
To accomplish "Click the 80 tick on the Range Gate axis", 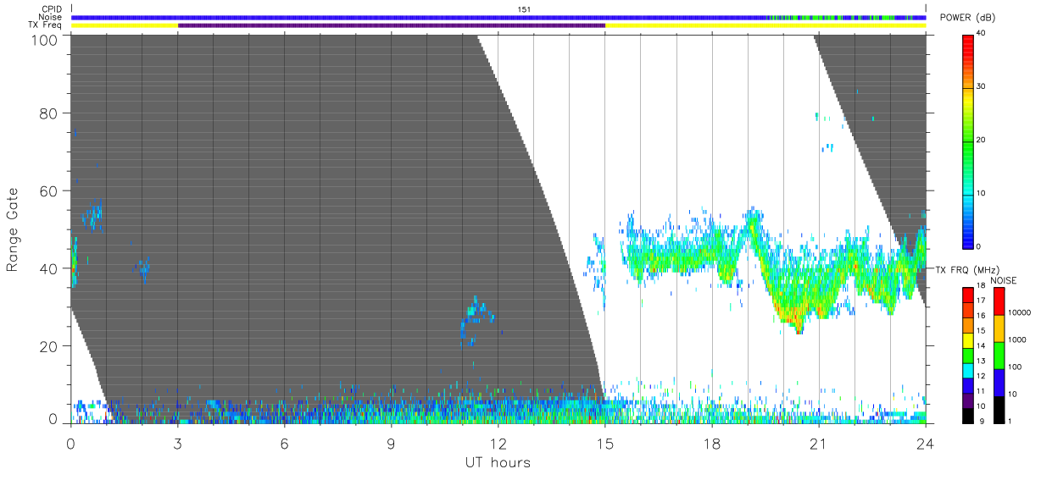I will (48, 113).
